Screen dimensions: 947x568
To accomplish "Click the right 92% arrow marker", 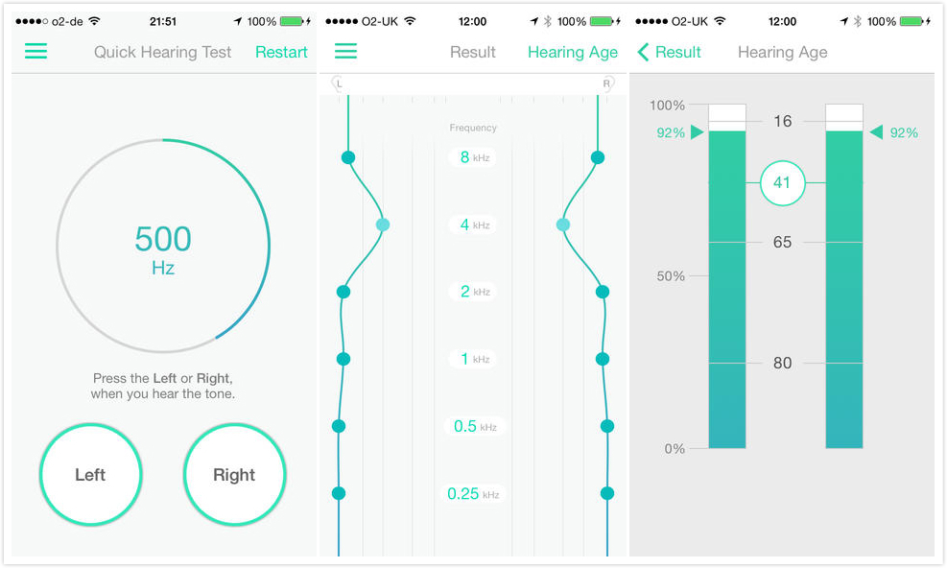I will pos(875,132).
